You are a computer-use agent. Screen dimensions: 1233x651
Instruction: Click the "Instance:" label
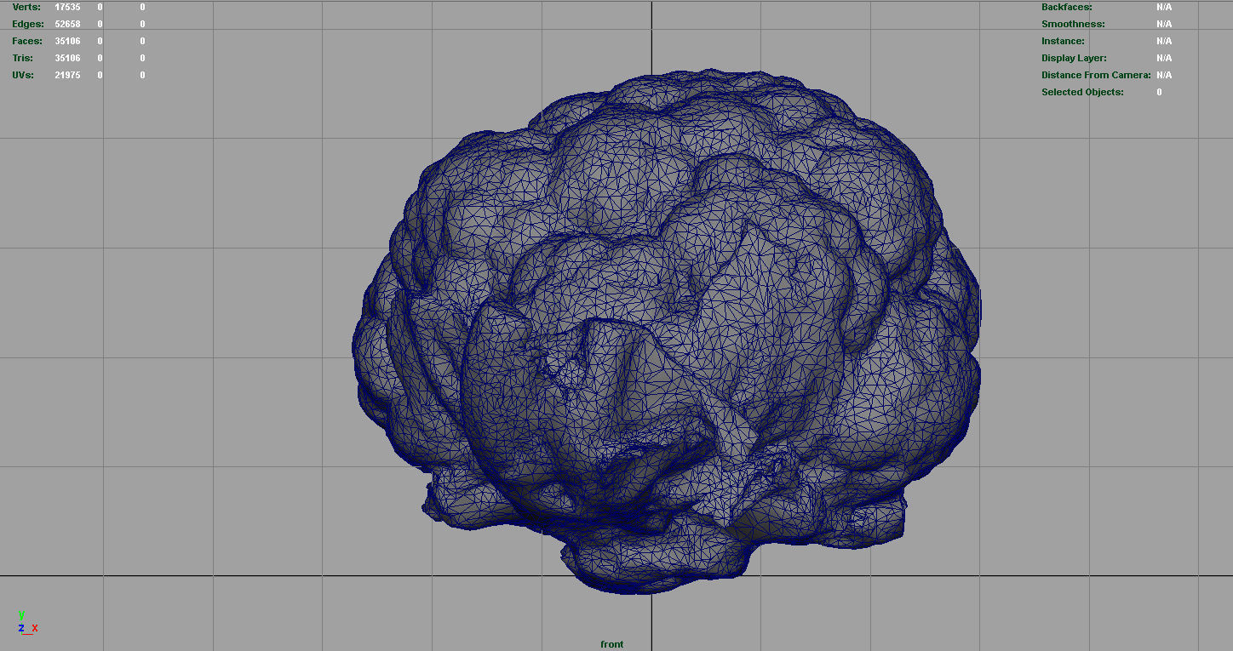coord(1063,41)
